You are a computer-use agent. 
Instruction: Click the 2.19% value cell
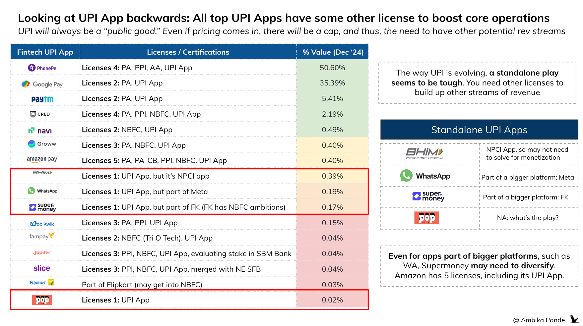click(x=332, y=114)
